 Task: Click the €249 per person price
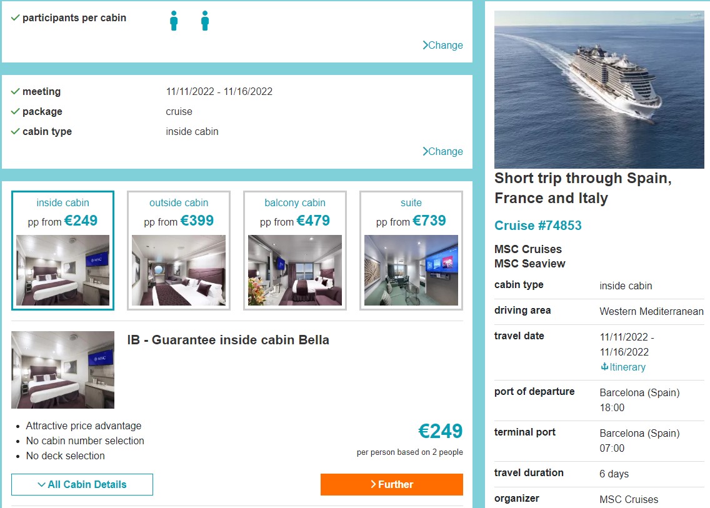click(440, 431)
